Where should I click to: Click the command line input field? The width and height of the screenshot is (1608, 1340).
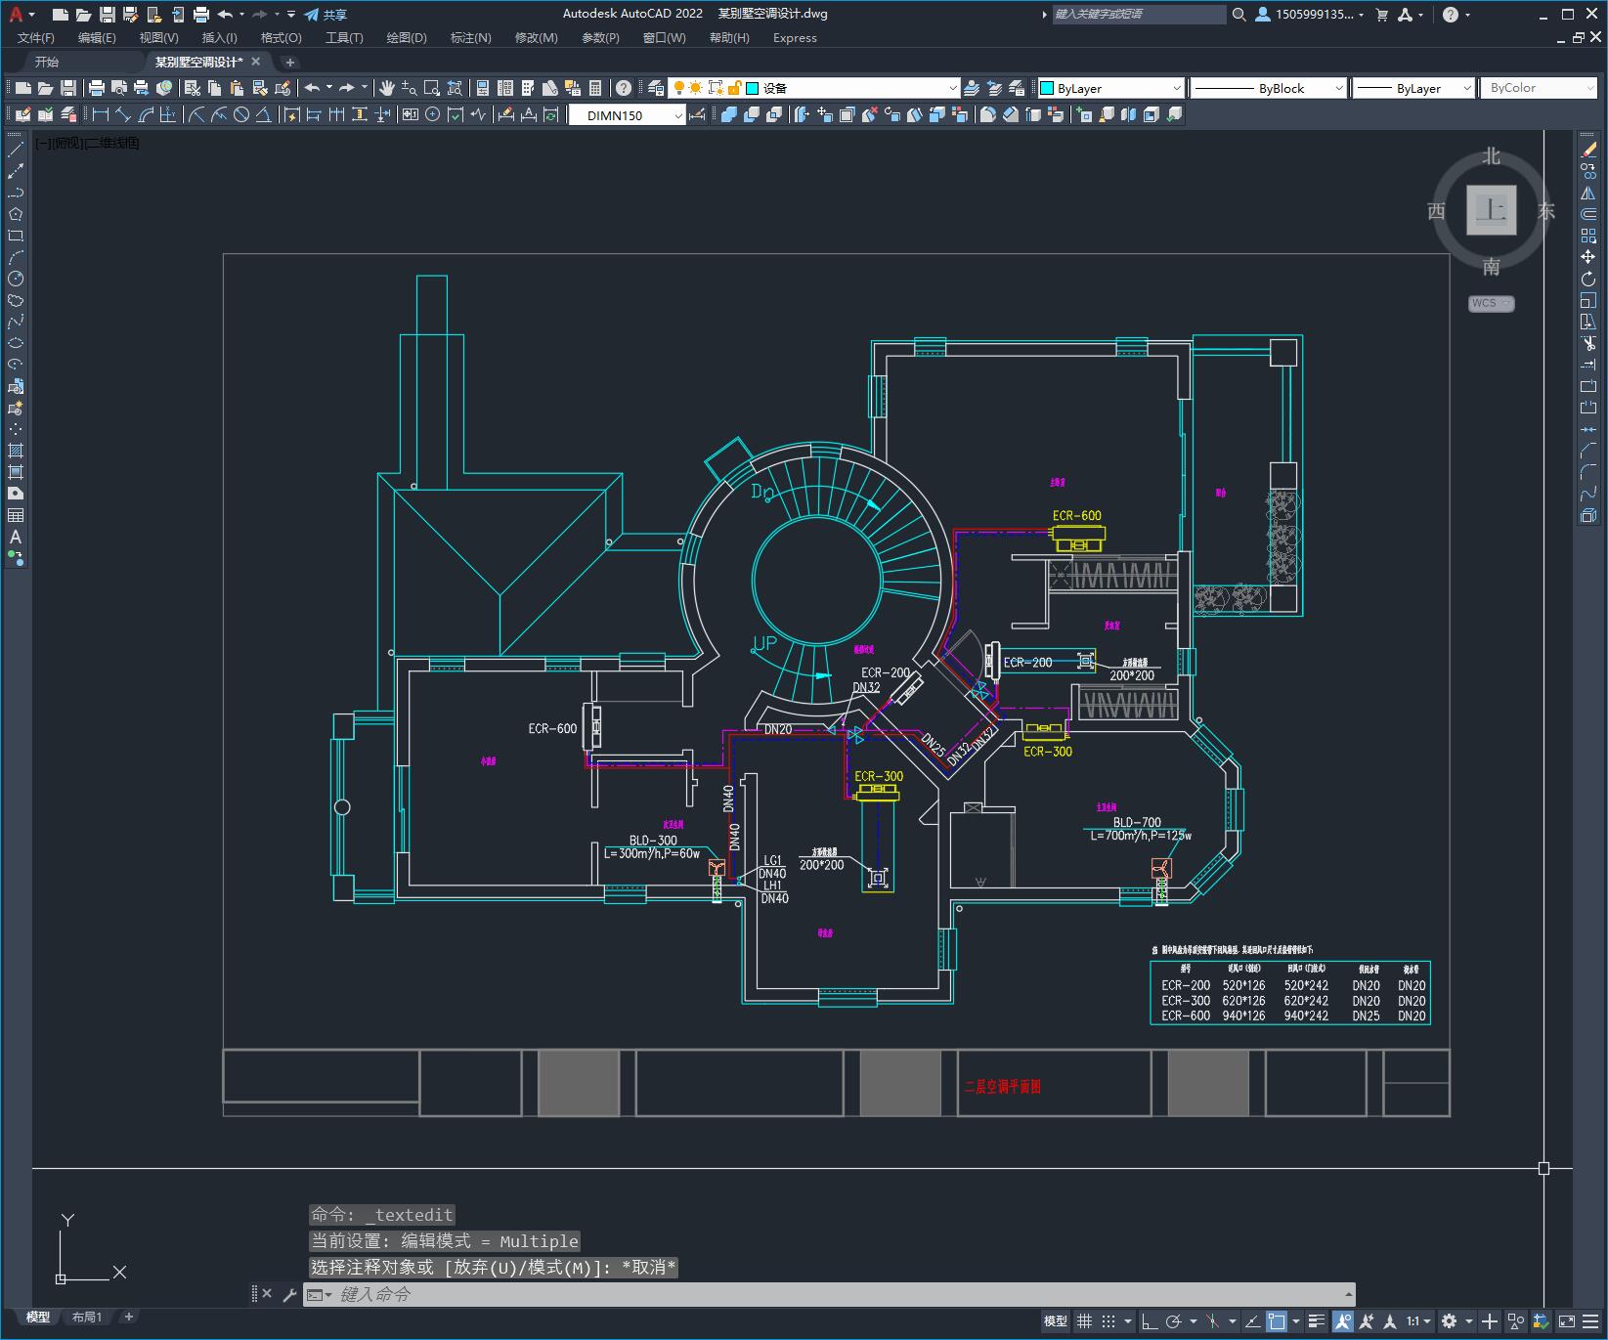pos(841,1294)
